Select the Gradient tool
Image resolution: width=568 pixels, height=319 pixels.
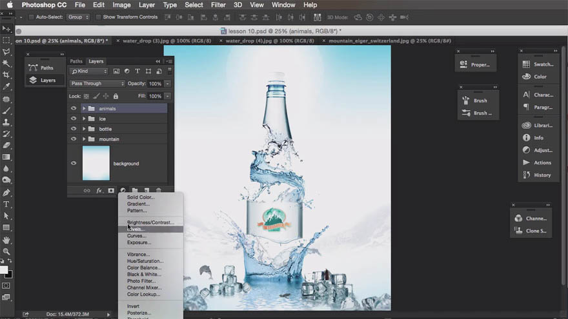click(6, 157)
